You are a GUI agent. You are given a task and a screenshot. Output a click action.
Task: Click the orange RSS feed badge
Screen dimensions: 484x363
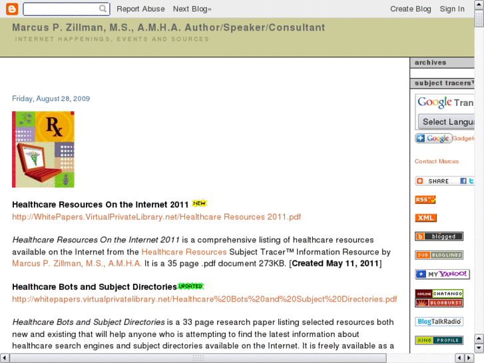click(425, 200)
